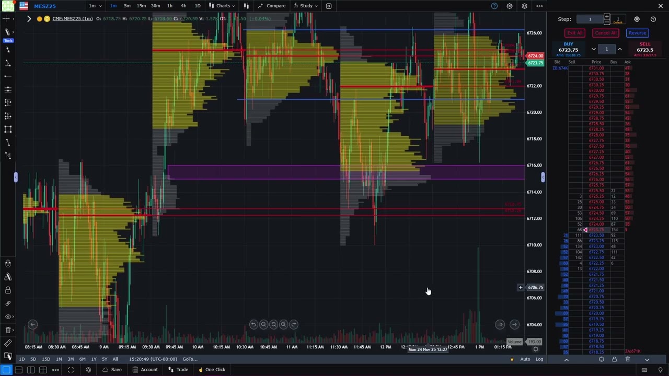
Task: Switch to the 15m timeframe tab
Action: (141, 6)
